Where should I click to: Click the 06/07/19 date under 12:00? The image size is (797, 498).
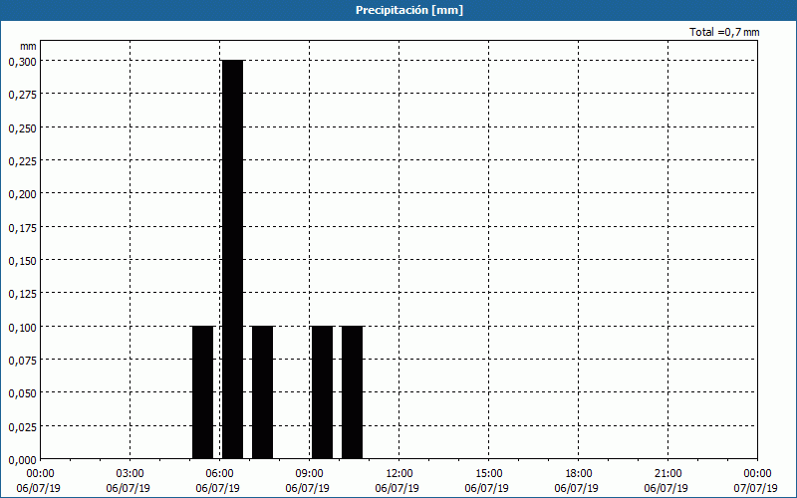click(397, 488)
